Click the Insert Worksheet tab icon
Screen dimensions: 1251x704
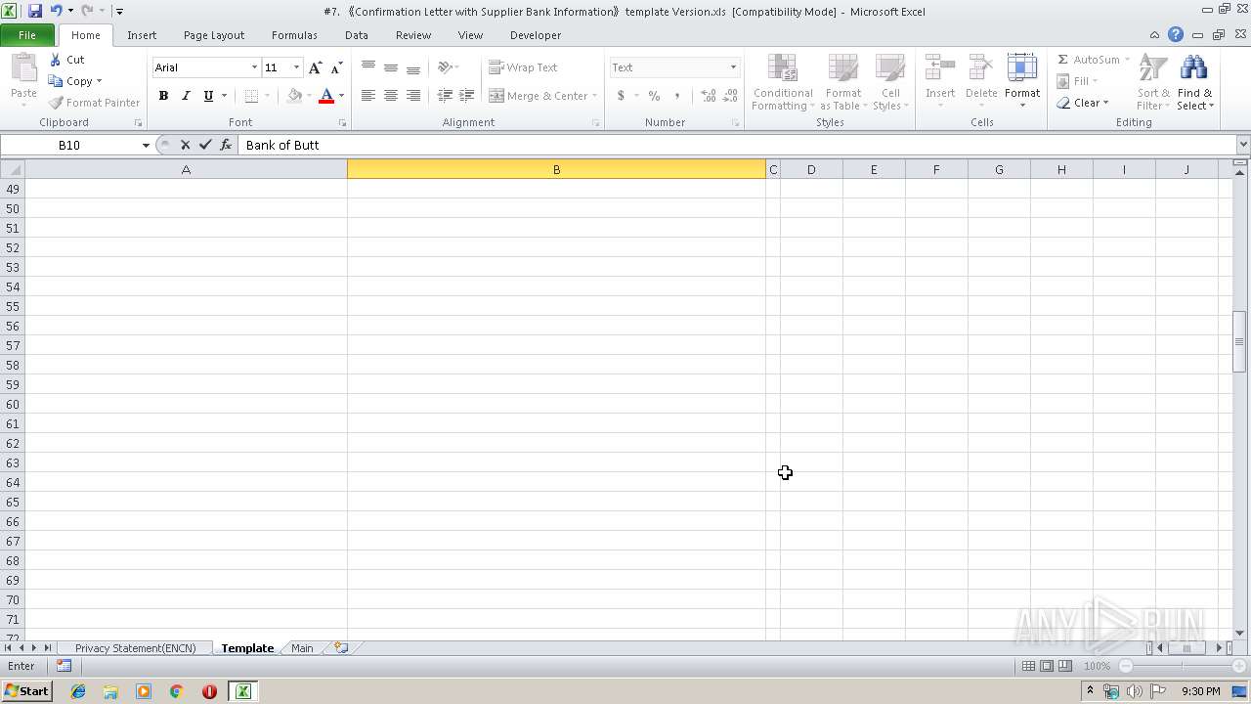click(341, 647)
